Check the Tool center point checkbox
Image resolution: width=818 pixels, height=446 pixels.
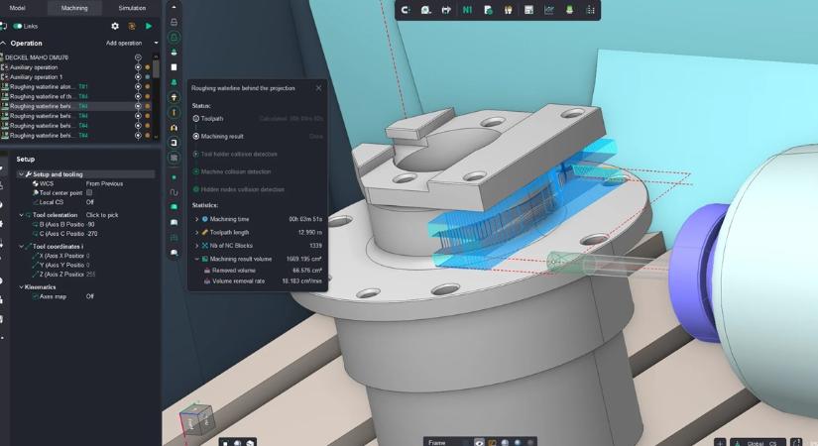[89, 192]
